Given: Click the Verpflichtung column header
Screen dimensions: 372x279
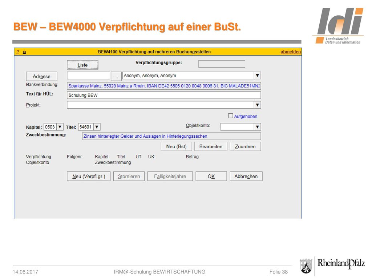Looking at the screenshot, I should pyautogui.click(x=39, y=157).
